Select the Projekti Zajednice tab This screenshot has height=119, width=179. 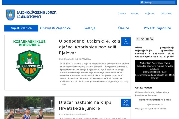click(158, 28)
